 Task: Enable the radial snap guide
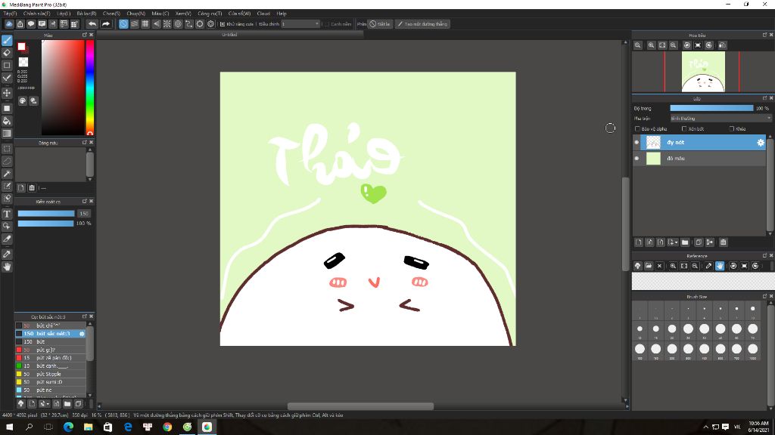[x=167, y=23]
